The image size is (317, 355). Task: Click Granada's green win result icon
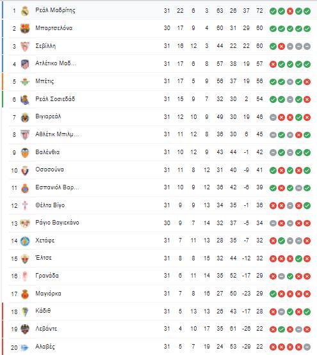pyautogui.click(x=290, y=276)
